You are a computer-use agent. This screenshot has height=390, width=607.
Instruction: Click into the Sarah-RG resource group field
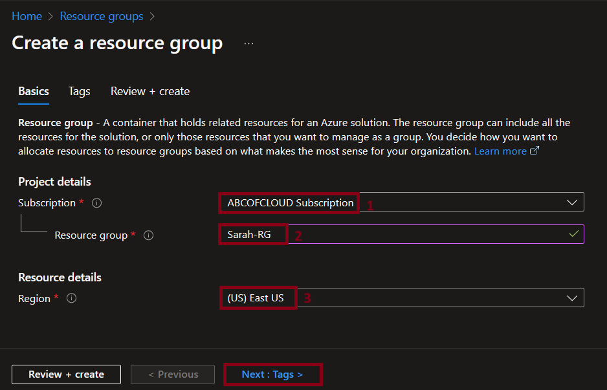coord(401,234)
